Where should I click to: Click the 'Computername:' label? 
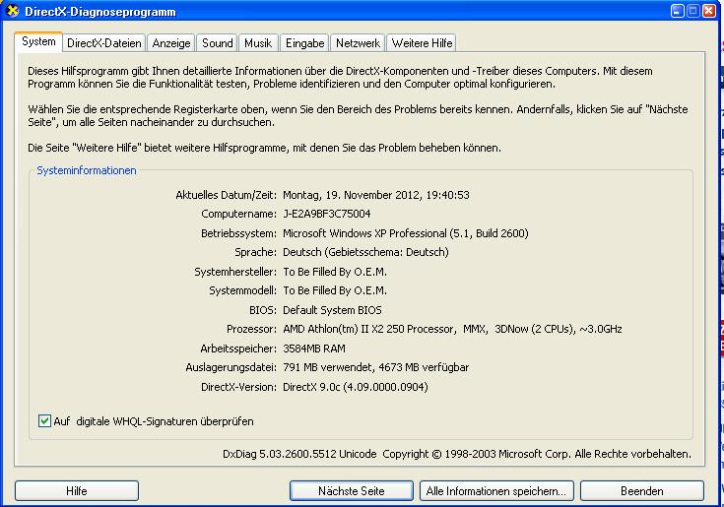point(238,214)
